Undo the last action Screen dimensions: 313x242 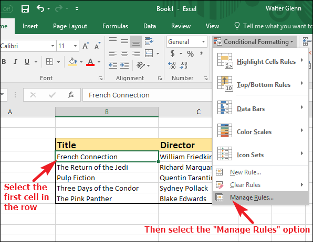pyautogui.click(x=40, y=8)
